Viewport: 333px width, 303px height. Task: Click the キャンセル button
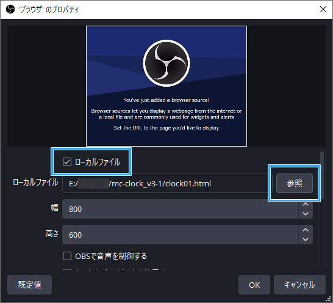coord(299,285)
